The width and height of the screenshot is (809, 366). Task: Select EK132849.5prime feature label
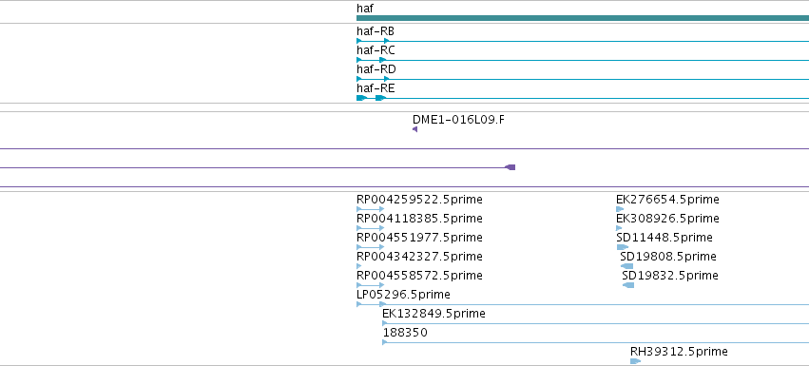tap(433, 314)
